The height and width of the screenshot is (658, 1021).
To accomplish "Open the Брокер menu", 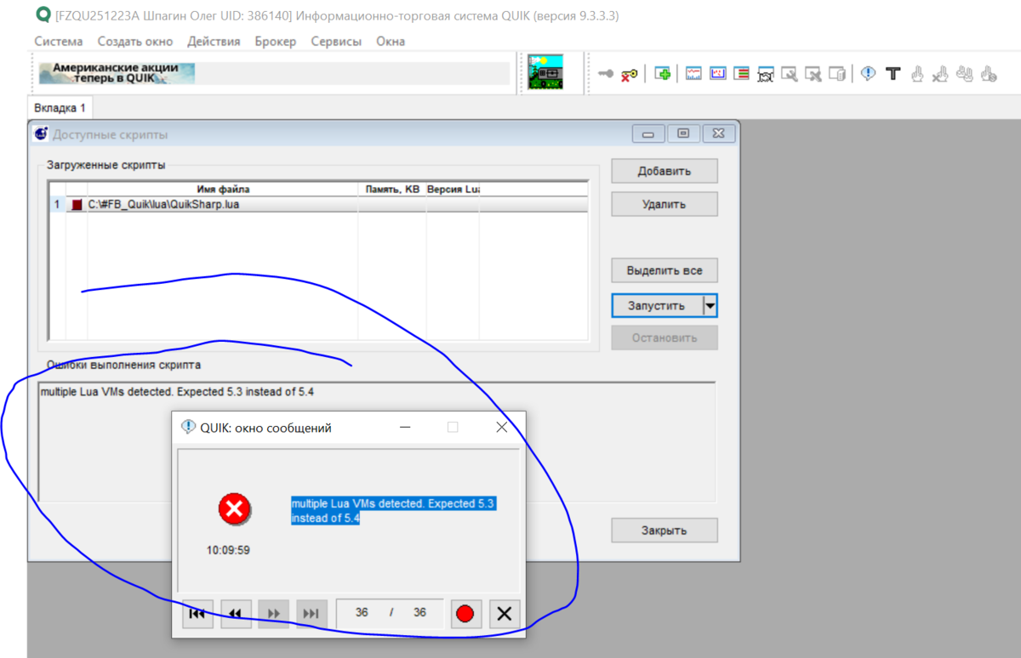I will (x=276, y=41).
